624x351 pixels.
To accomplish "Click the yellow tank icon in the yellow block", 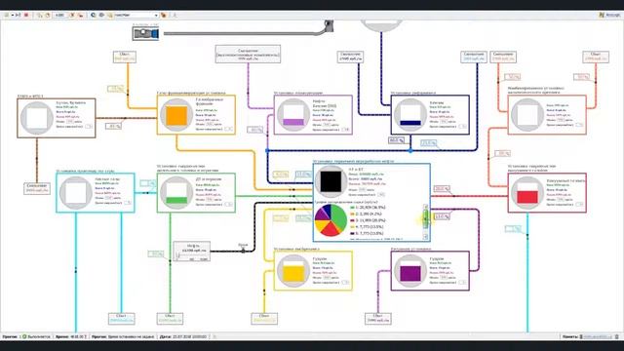I will (293, 271).
